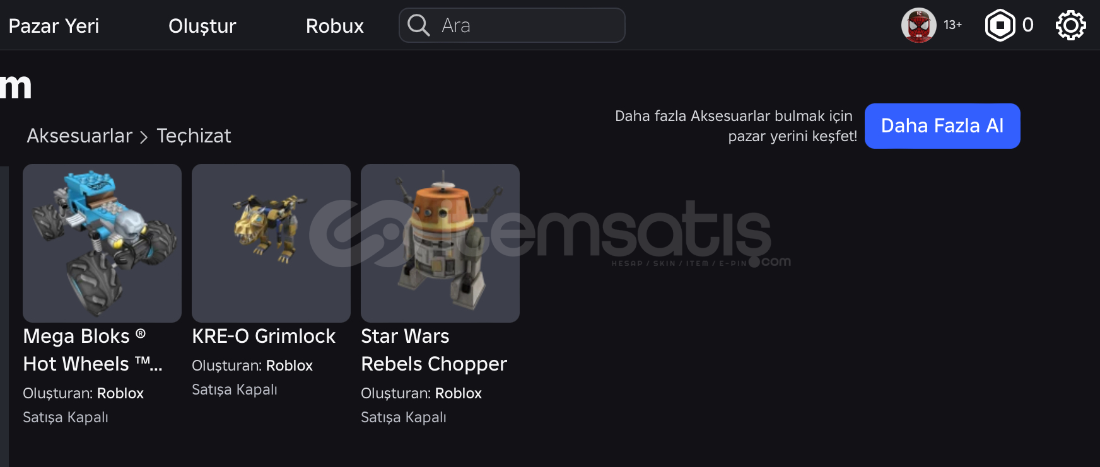This screenshot has height=467, width=1100.
Task: Select the Teçhizat breadcrumb link
Action: click(194, 135)
